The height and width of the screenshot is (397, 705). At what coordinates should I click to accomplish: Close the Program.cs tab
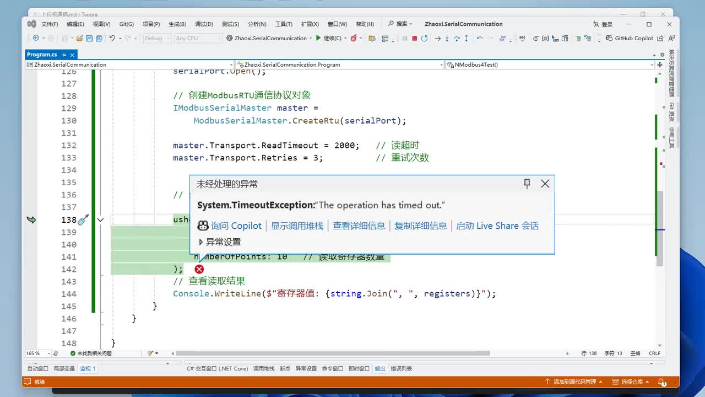pos(72,55)
